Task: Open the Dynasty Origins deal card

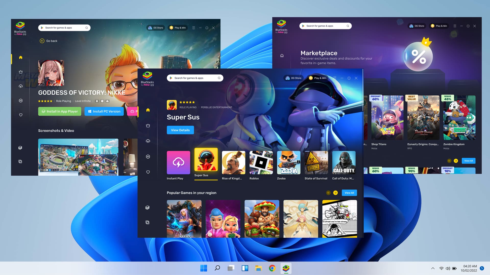Action: click(x=423, y=122)
